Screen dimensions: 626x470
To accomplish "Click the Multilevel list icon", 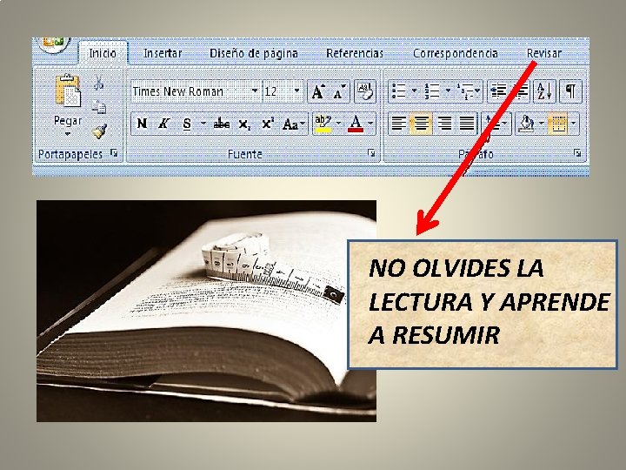I will (465, 91).
